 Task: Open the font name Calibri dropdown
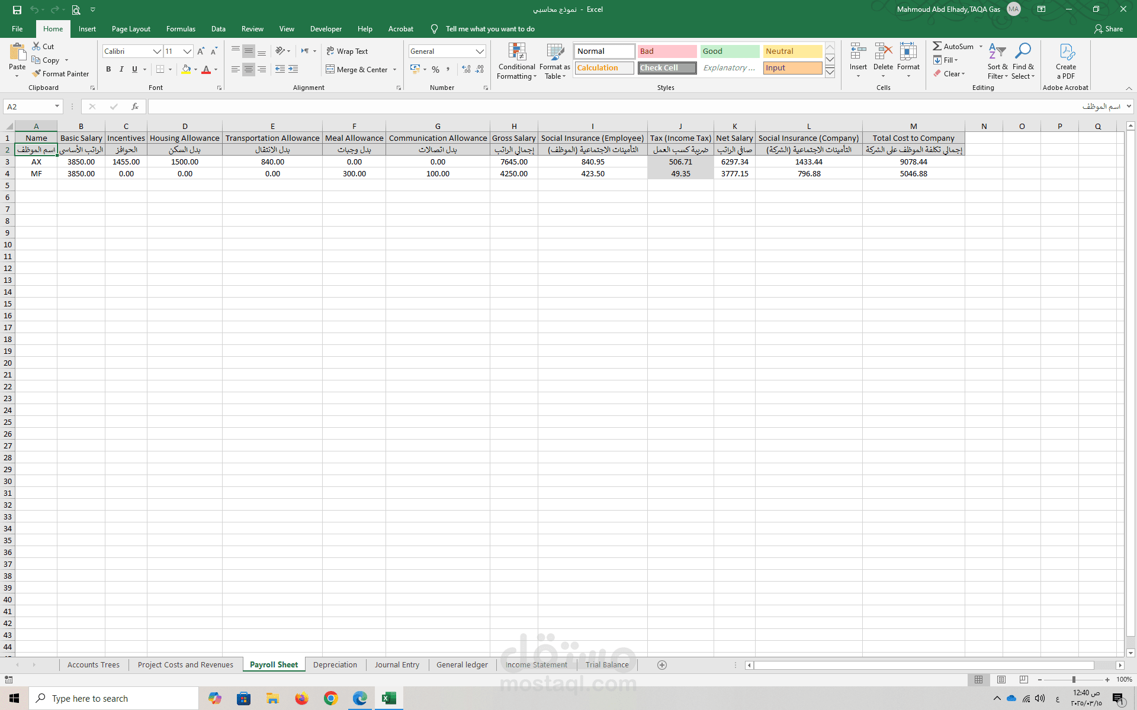(x=157, y=51)
